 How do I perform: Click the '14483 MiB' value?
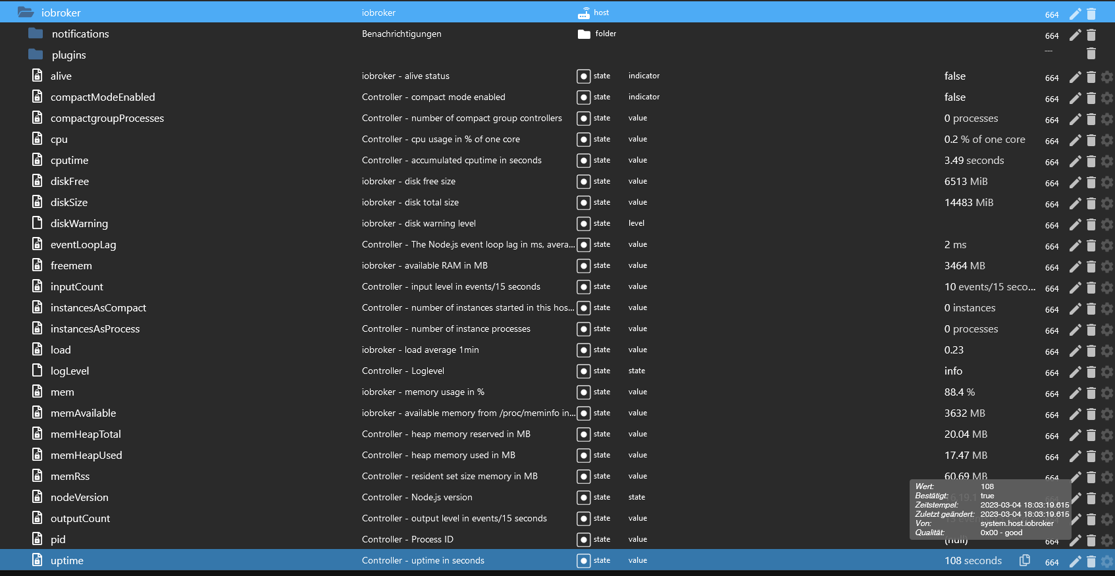pos(969,202)
